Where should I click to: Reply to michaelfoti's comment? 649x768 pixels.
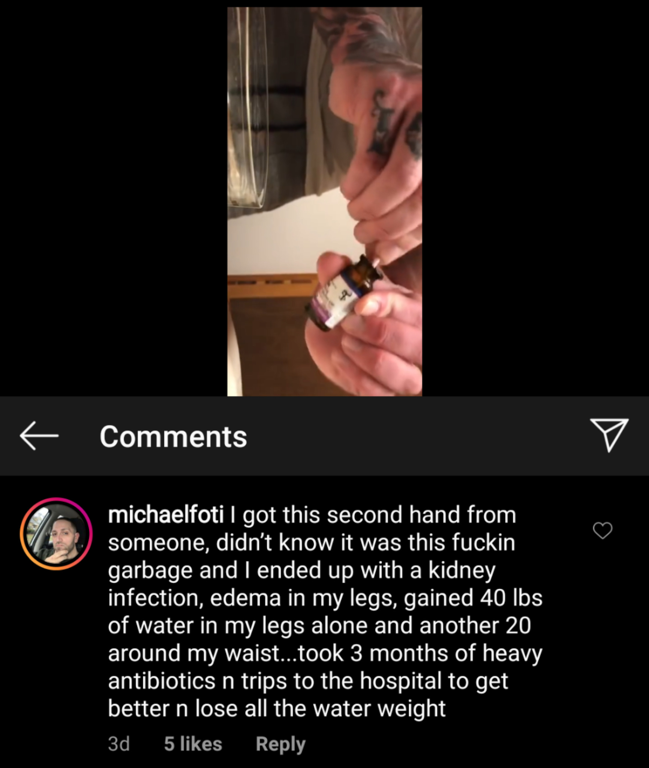tap(280, 744)
